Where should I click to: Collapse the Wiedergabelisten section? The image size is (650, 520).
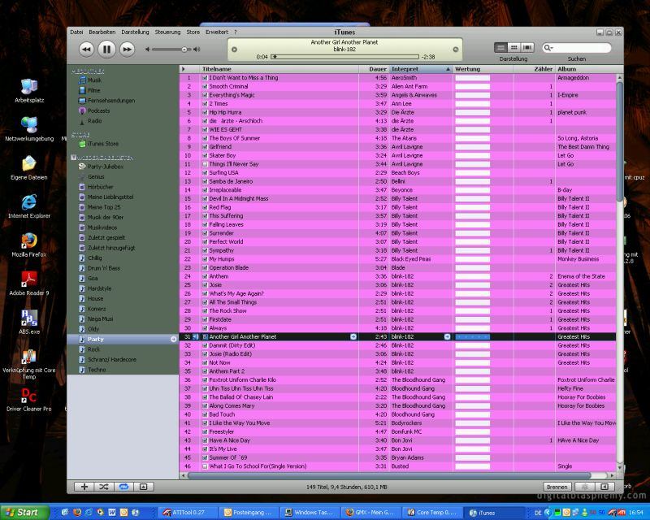click(x=73, y=158)
